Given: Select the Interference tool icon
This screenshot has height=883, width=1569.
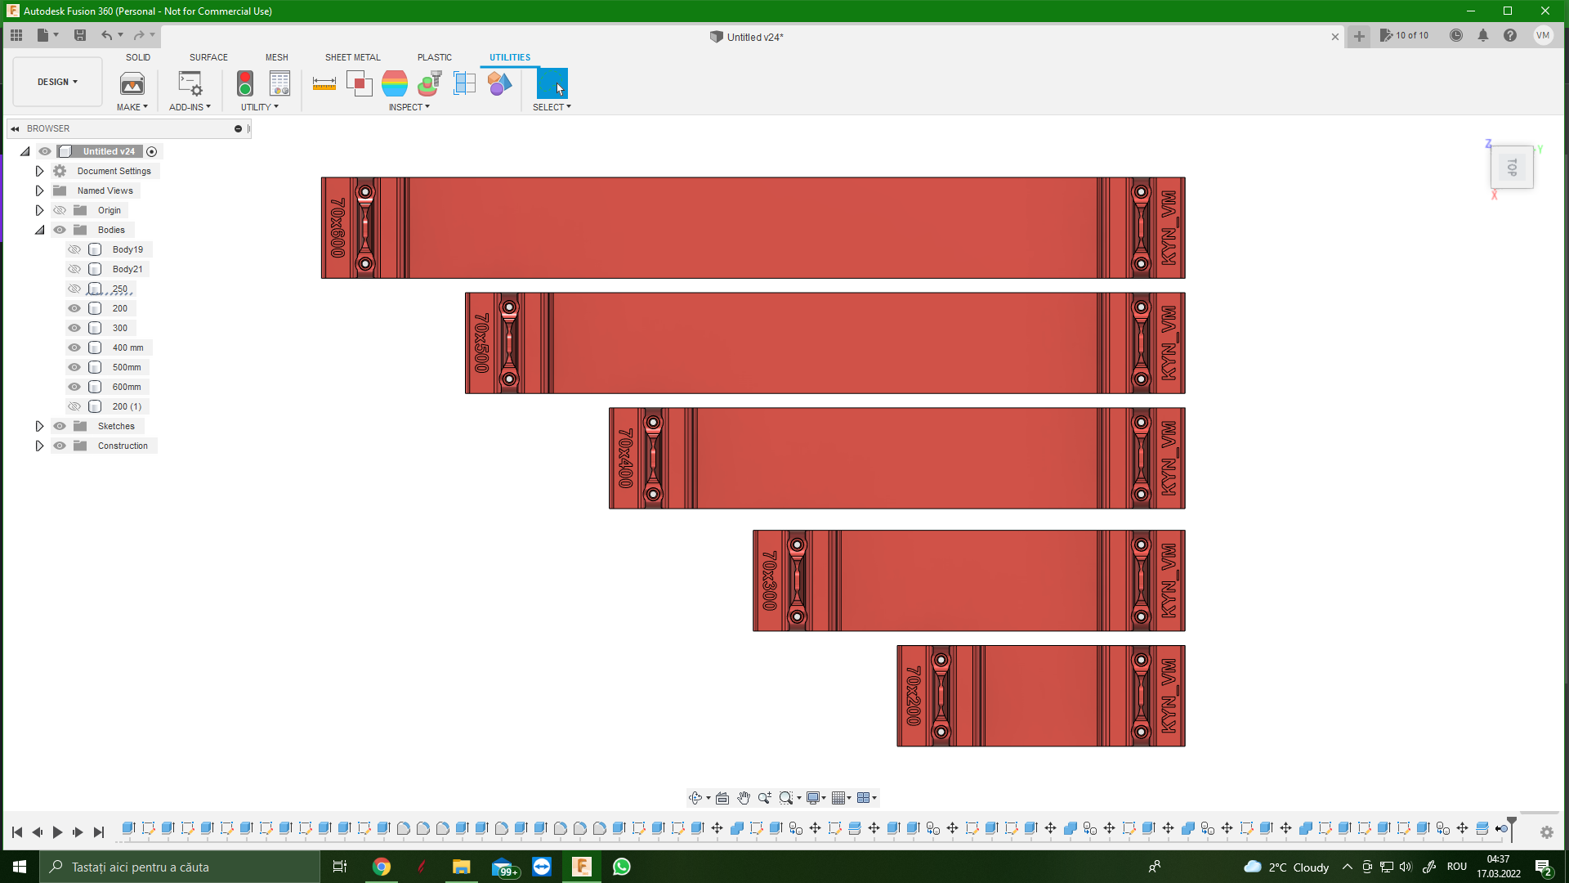Looking at the screenshot, I should point(359,83).
